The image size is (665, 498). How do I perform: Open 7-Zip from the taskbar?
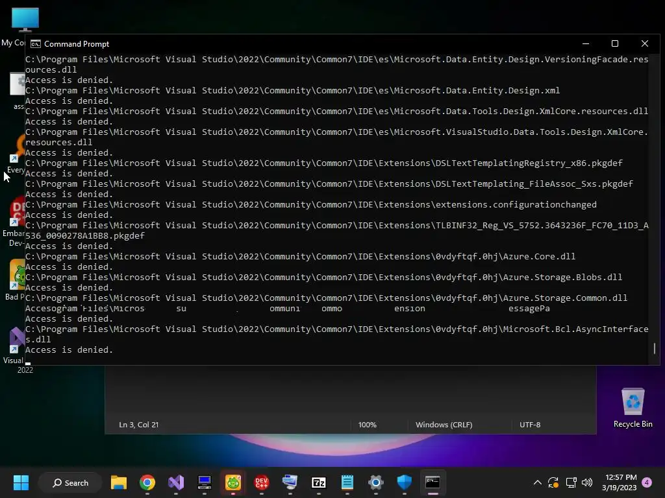click(318, 482)
